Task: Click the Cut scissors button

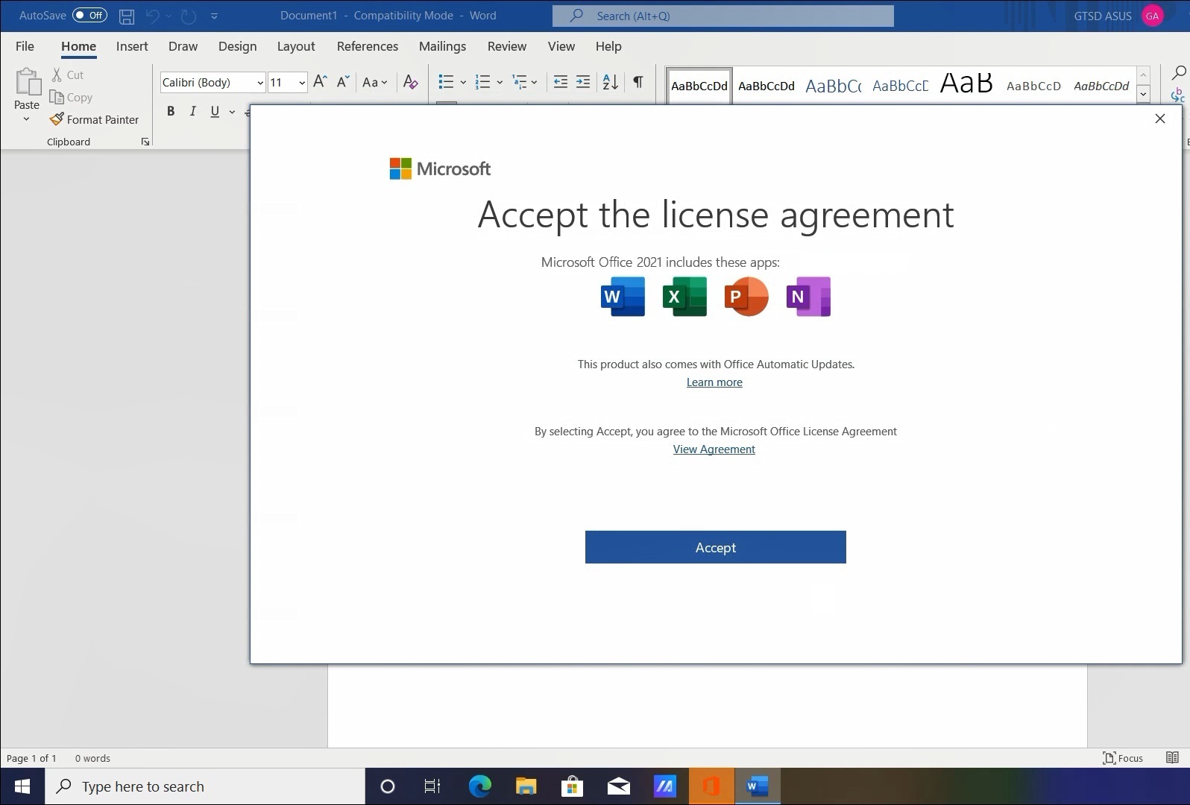Action: click(x=67, y=75)
